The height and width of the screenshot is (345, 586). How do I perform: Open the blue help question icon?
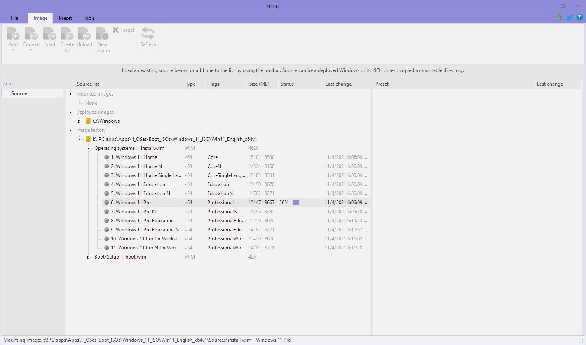point(579,17)
